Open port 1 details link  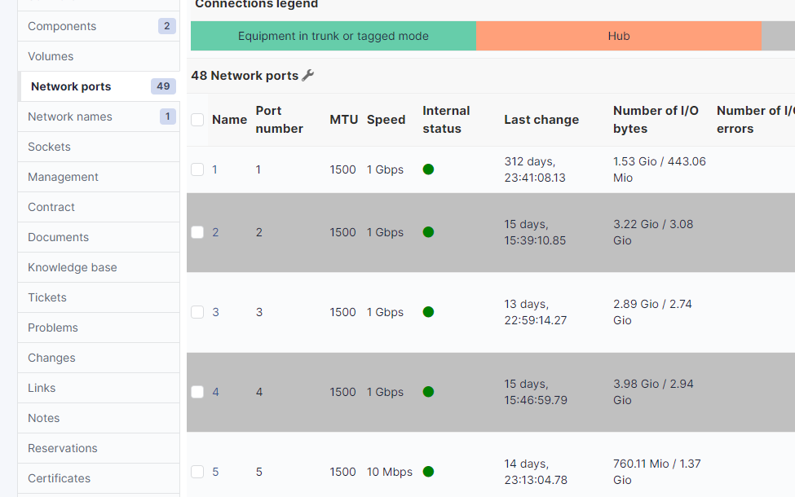pos(216,169)
